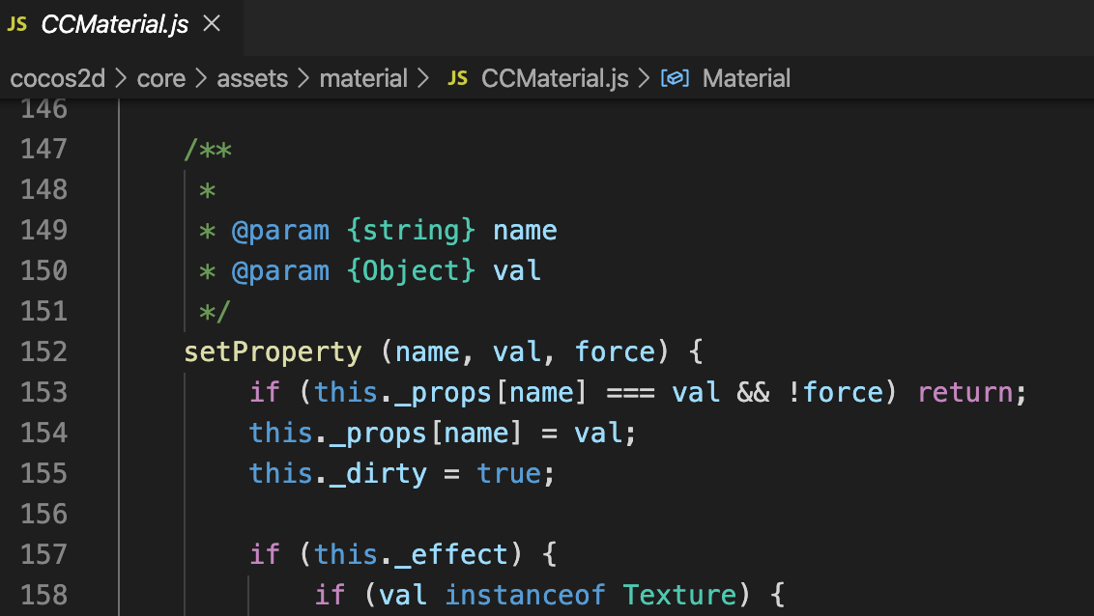Screen dimensions: 1094x616
Task: Click the chevron after cocos2d breadcrumb
Action: (x=121, y=78)
